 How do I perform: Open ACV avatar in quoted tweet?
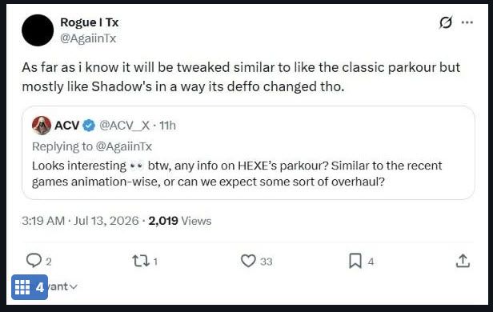(42, 126)
